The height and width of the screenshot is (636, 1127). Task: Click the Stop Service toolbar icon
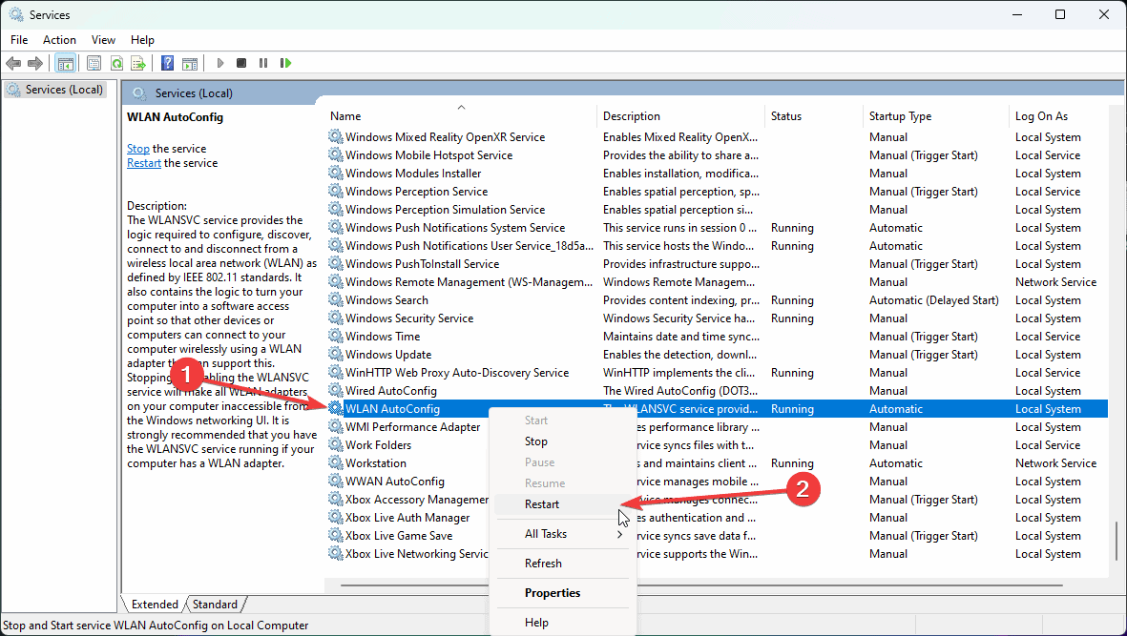tap(240, 63)
